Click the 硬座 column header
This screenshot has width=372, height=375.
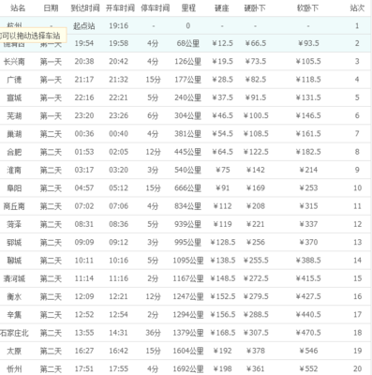222,7
